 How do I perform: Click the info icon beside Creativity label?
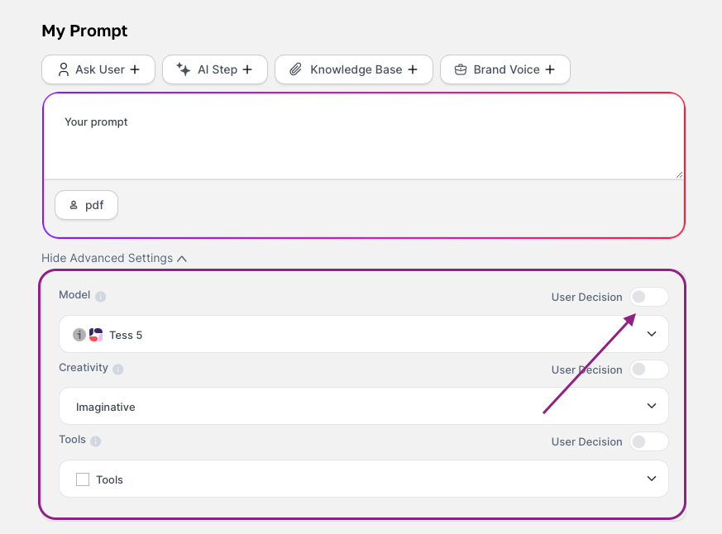point(118,370)
